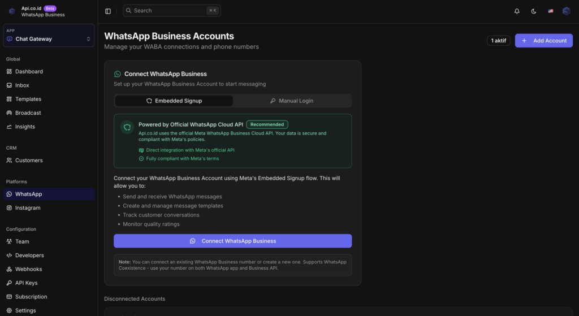Viewport: 579px width, 316px height.
Task: Click the Beta badge in header
Action: pyautogui.click(x=50, y=8)
